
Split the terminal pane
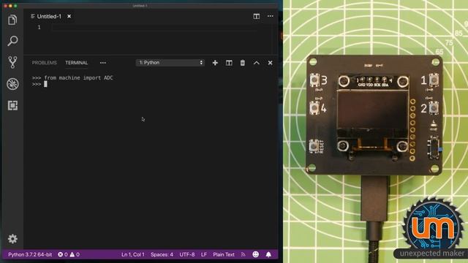pyautogui.click(x=229, y=63)
